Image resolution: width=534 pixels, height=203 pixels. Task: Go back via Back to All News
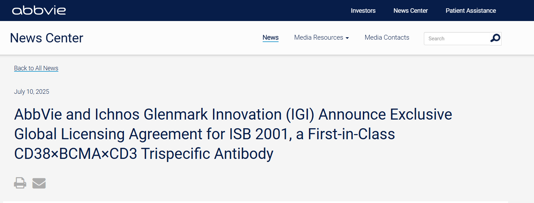(36, 68)
